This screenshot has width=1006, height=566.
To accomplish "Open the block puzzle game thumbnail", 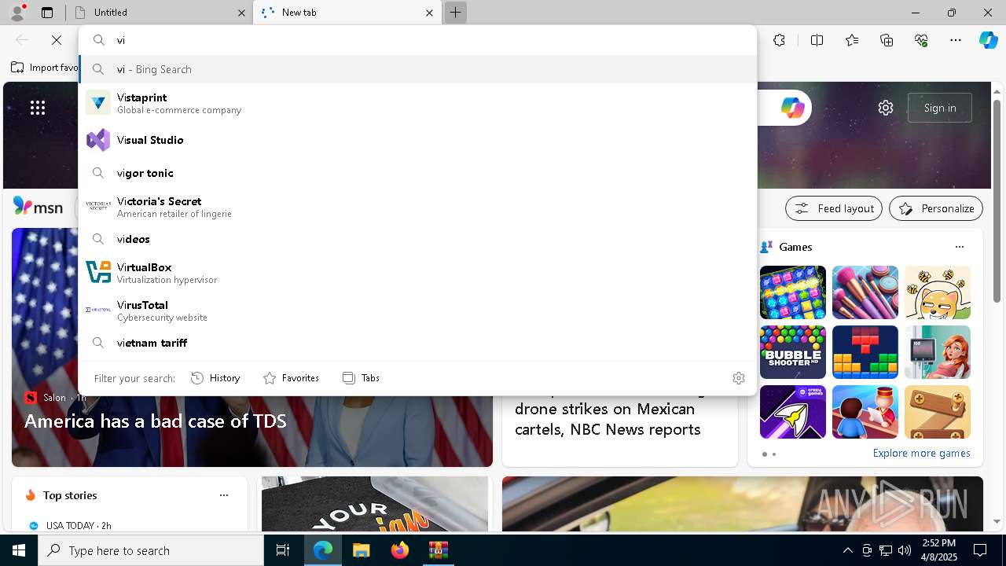I will click(x=865, y=352).
